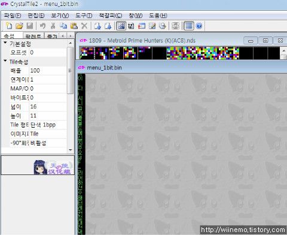Click the Open file folder icon
This screenshot has height=235, width=287.
(19, 26)
